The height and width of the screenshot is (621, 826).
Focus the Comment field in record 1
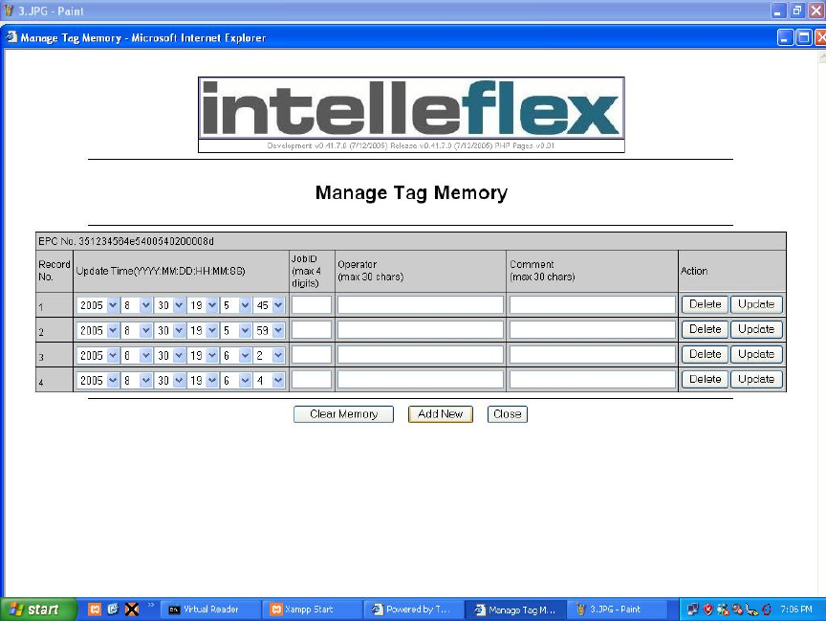[x=592, y=304]
